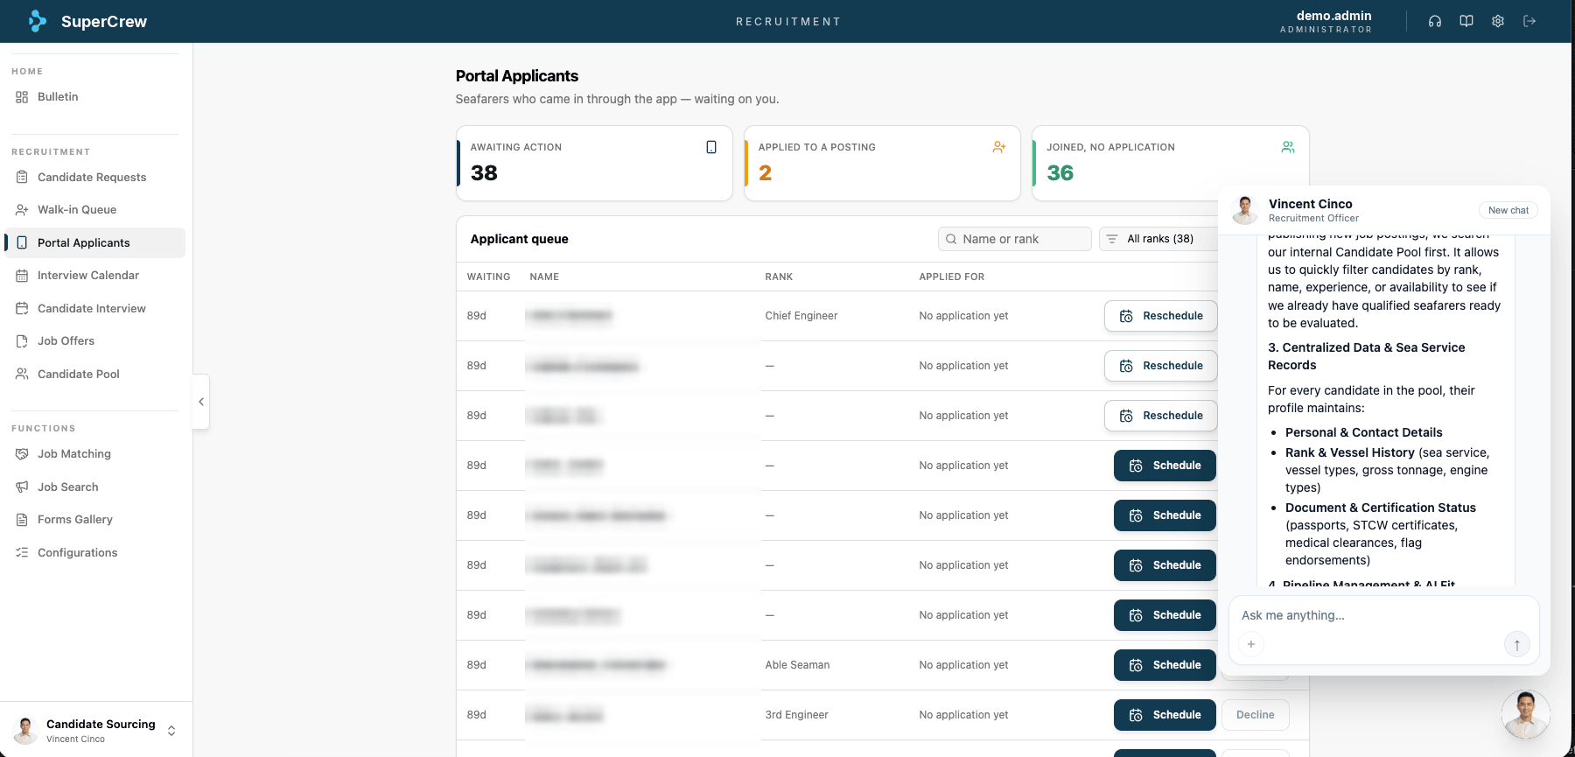Click the Waiting column header

(488, 277)
